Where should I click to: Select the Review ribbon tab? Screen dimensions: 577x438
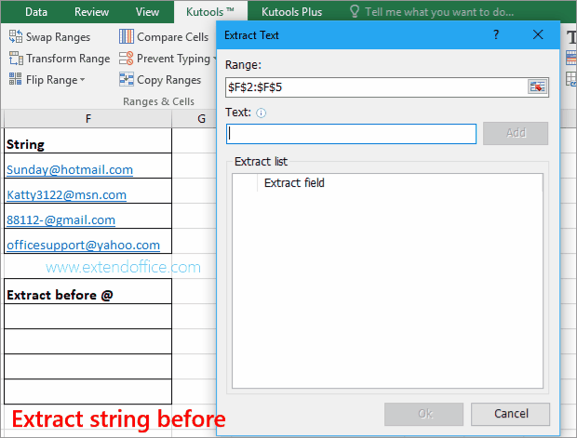[91, 12]
